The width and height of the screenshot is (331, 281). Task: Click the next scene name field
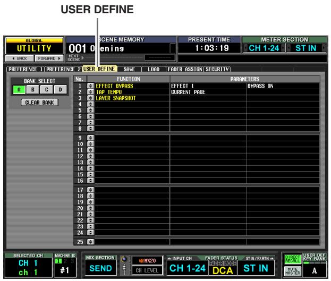coord(160,58)
